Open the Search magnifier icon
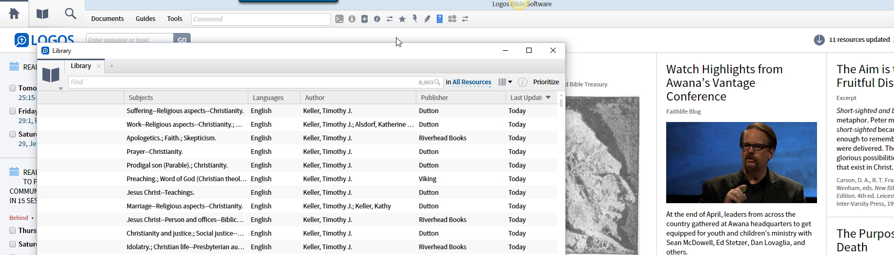Screen dimensions: 894x255 tap(71, 14)
